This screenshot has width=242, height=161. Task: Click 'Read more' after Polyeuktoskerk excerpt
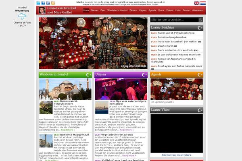click(x=68, y=130)
